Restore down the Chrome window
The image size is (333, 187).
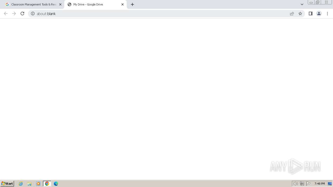318,2
